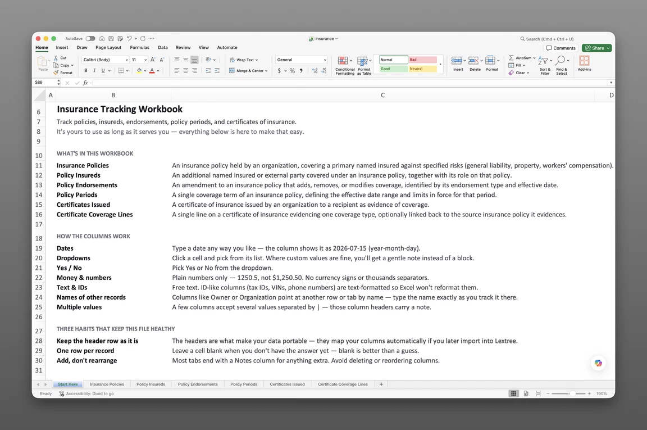Open the Page Layout ribbon tab
Viewport: 647px width, 430px height.
click(x=108, y=48)
